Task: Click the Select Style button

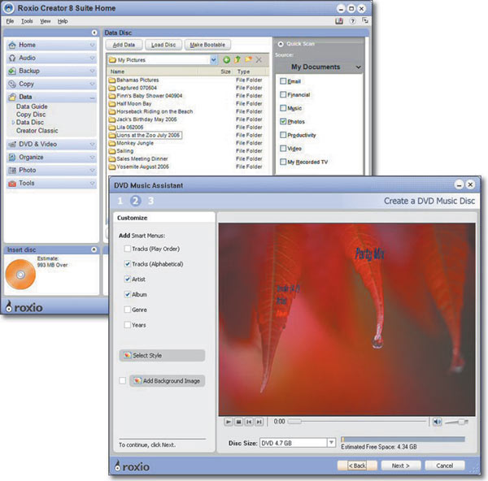Action: point(162,355)
